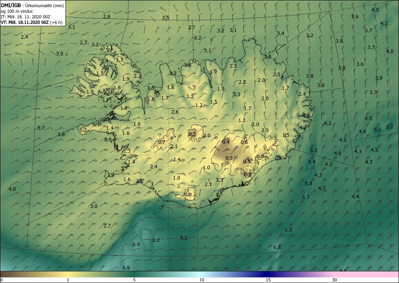Click the valid time 'VT: Mið. 18.11.2020 06Z (+6 h)'

click(31, 22)
